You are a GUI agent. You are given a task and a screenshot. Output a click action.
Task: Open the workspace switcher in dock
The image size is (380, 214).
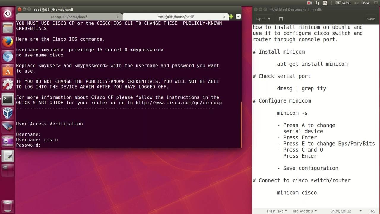pyautogui.click(x=8, y=170)
